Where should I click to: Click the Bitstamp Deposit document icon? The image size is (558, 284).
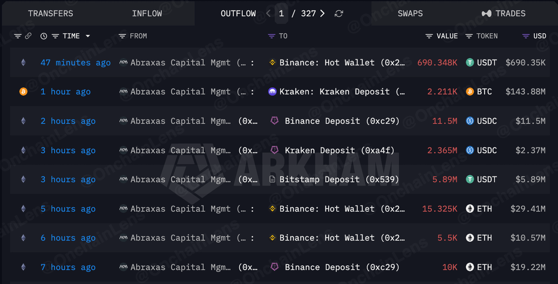click(x=272, y=179)
